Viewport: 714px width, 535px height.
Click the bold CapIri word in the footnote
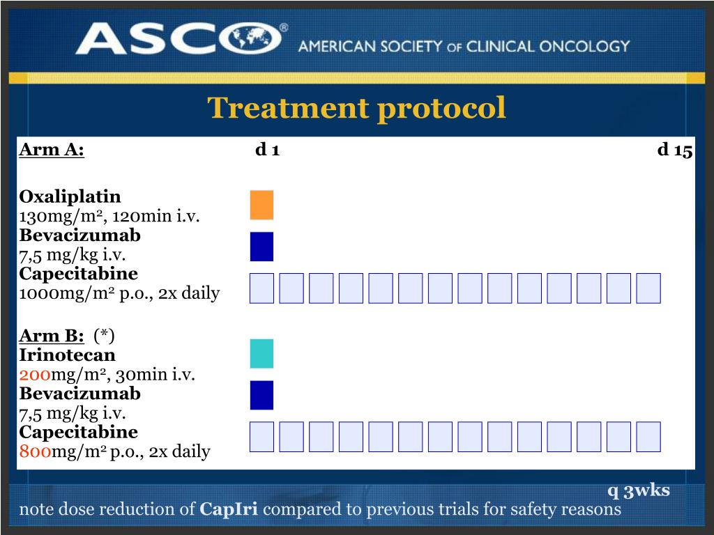tap(229, 509)
